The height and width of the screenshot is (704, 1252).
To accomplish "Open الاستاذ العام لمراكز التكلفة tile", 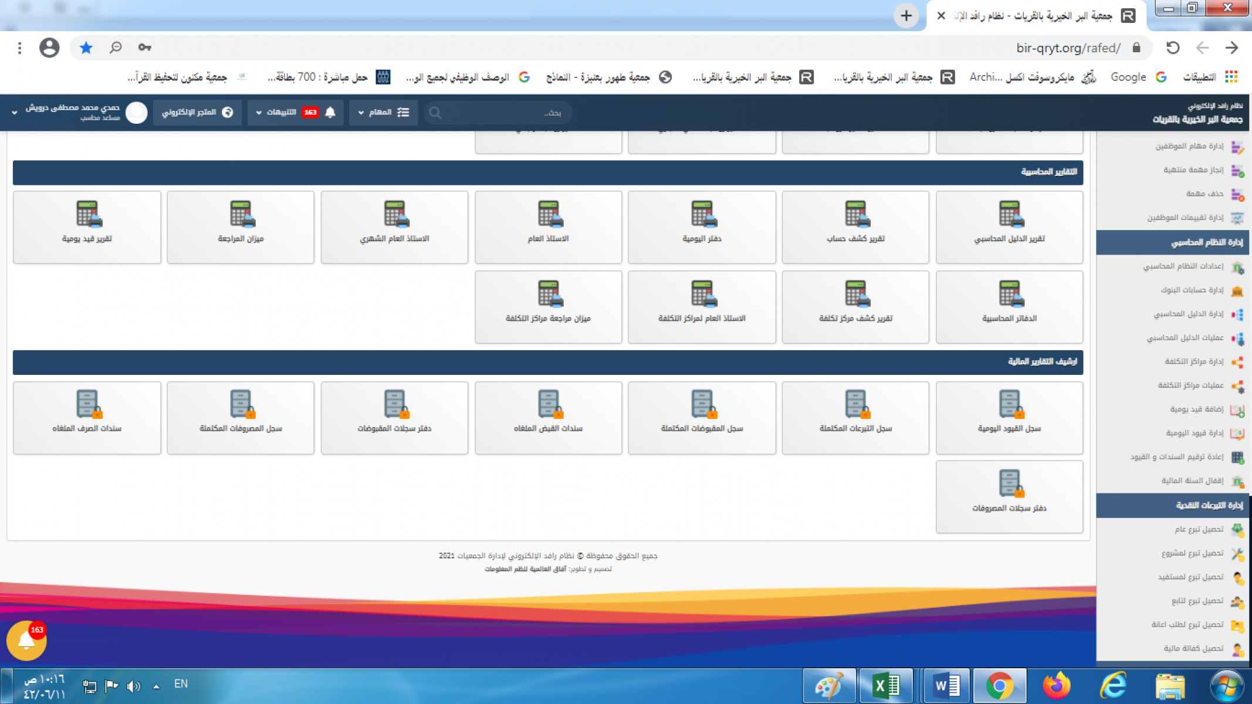I will (702, 307).
